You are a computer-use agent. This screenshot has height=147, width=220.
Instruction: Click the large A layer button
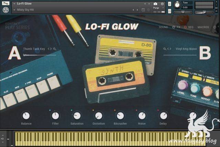14,53
